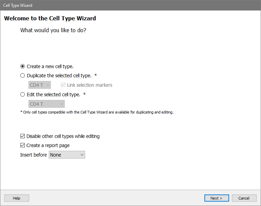Open Help for the wizard
This screenshot has height=206, width=261.
17,198
